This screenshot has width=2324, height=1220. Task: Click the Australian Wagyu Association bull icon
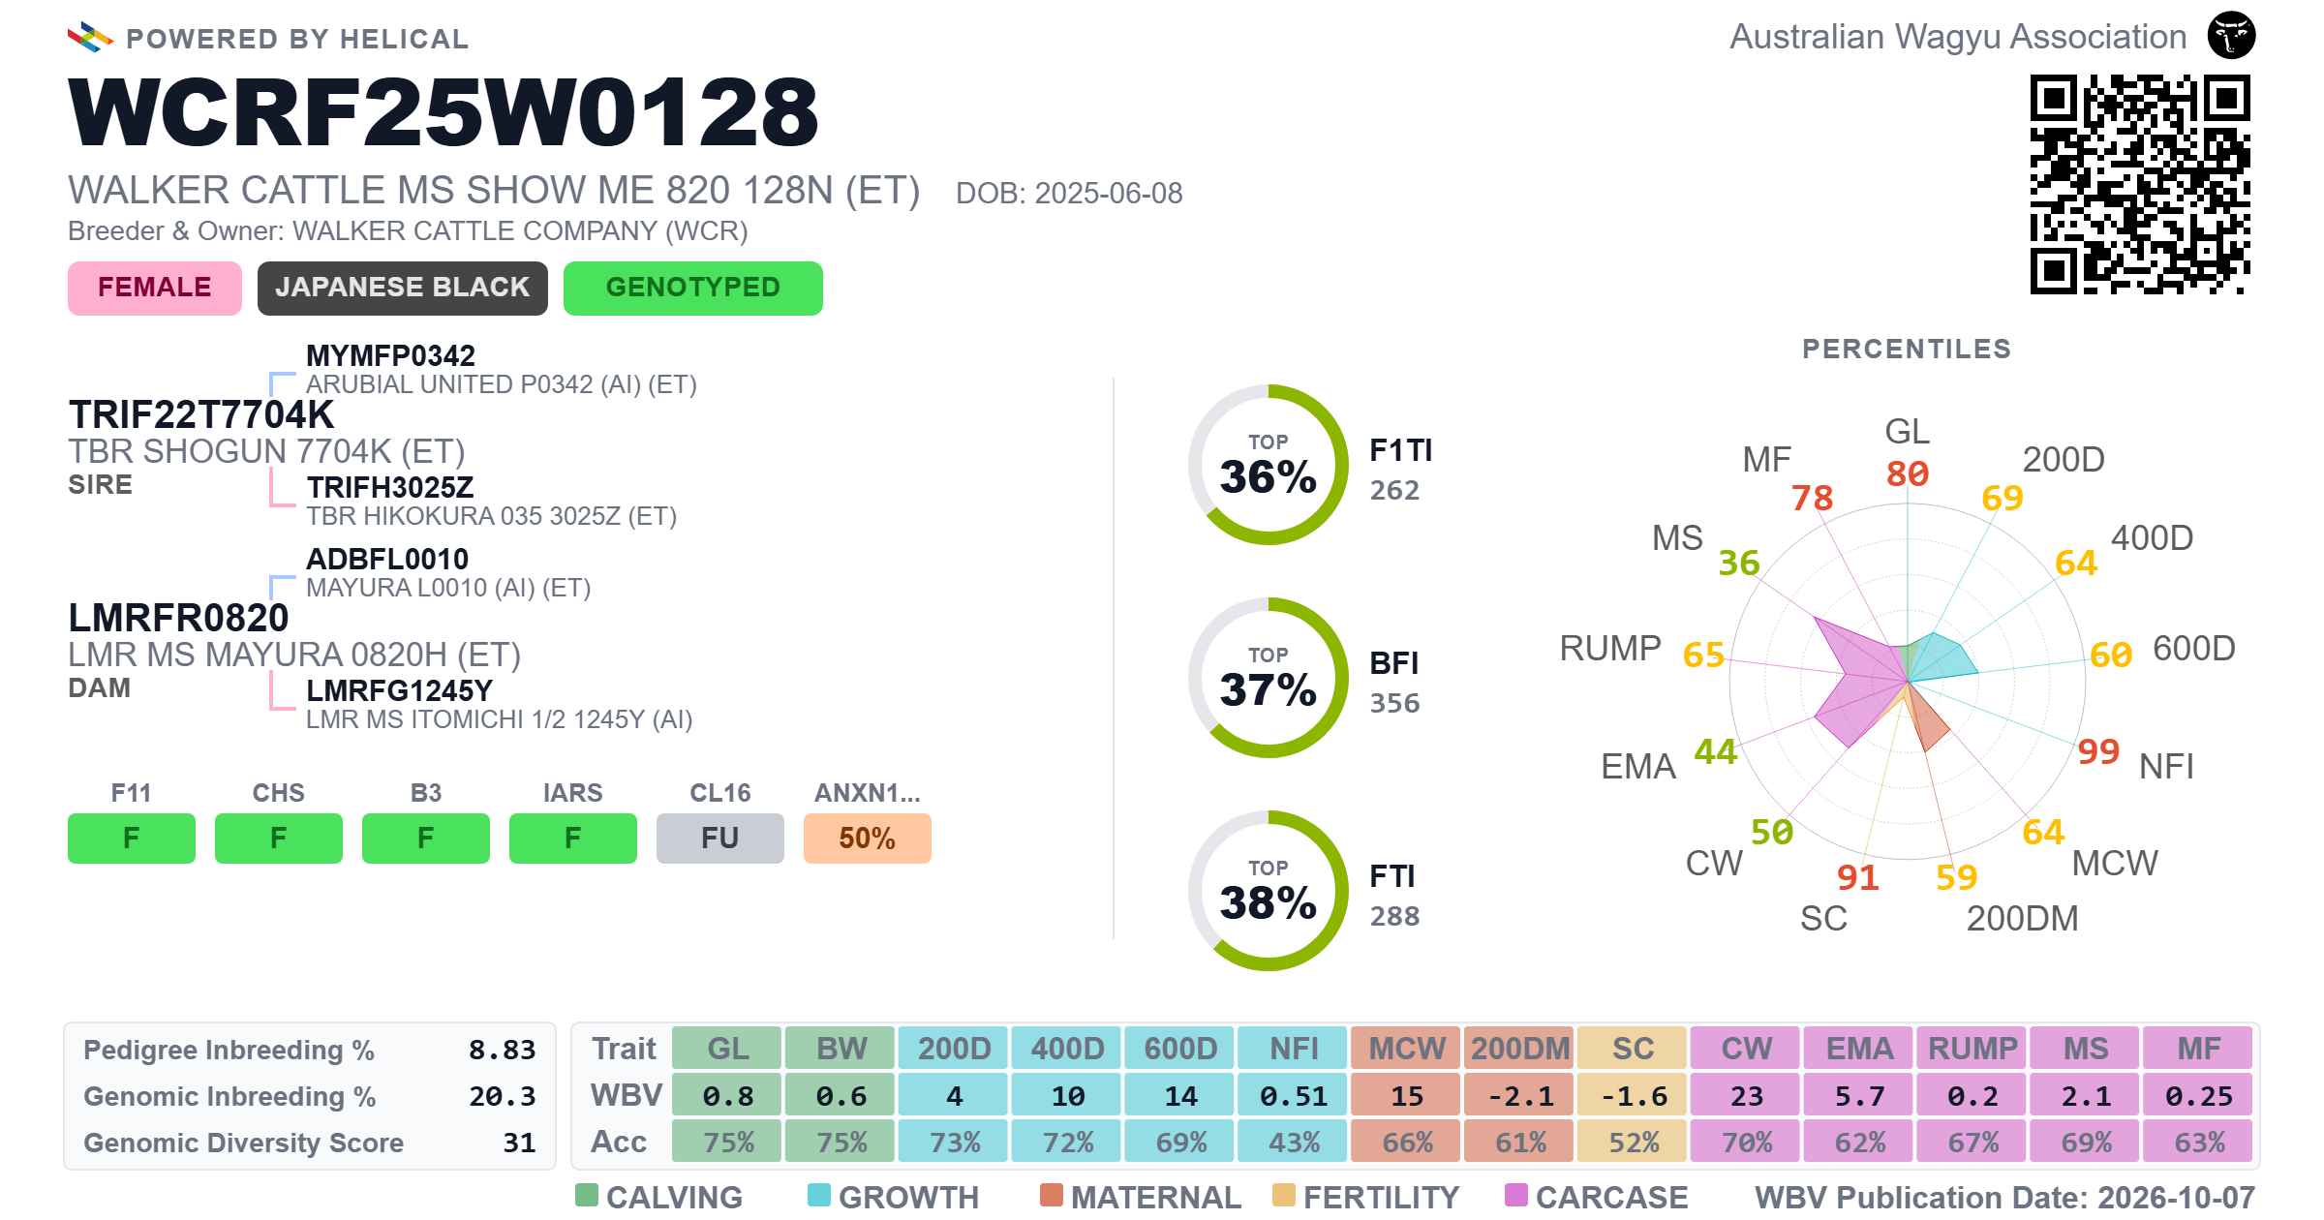[x=2231, y=36]
